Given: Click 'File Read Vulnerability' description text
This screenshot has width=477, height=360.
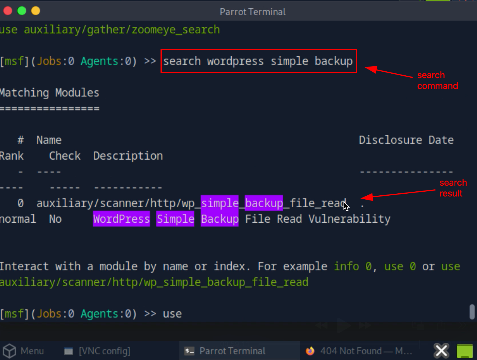Looking at the screenshot, I should 318,219.
